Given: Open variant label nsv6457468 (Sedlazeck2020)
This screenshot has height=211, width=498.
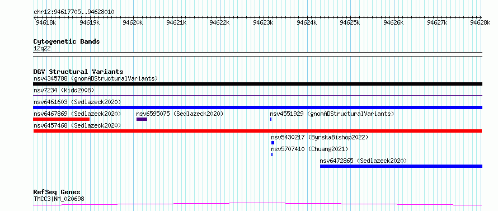Looking at the screenshot, I should pos(77,125).
